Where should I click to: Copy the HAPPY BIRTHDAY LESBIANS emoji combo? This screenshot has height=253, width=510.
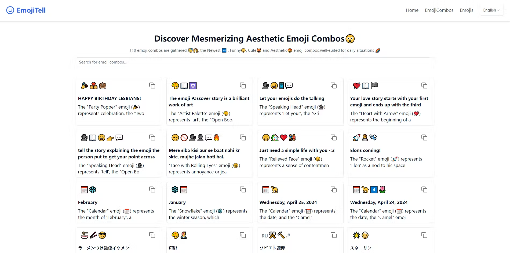pyautogui.click(x=152, y=85)
